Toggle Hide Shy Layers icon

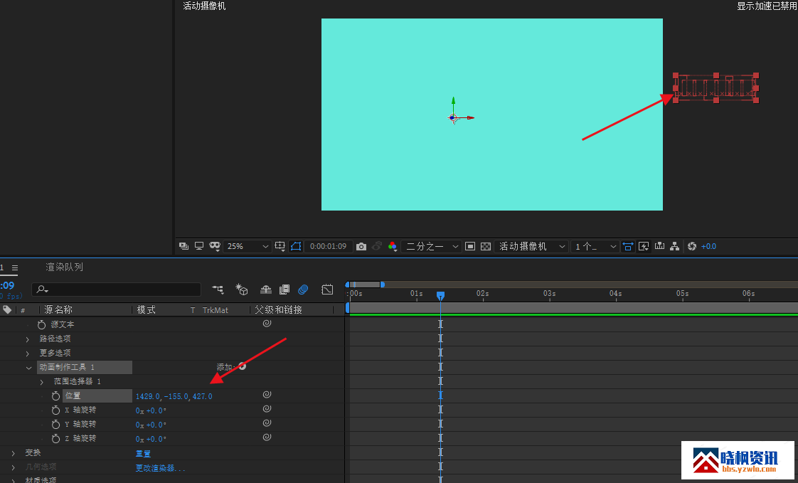coord(266,290)
